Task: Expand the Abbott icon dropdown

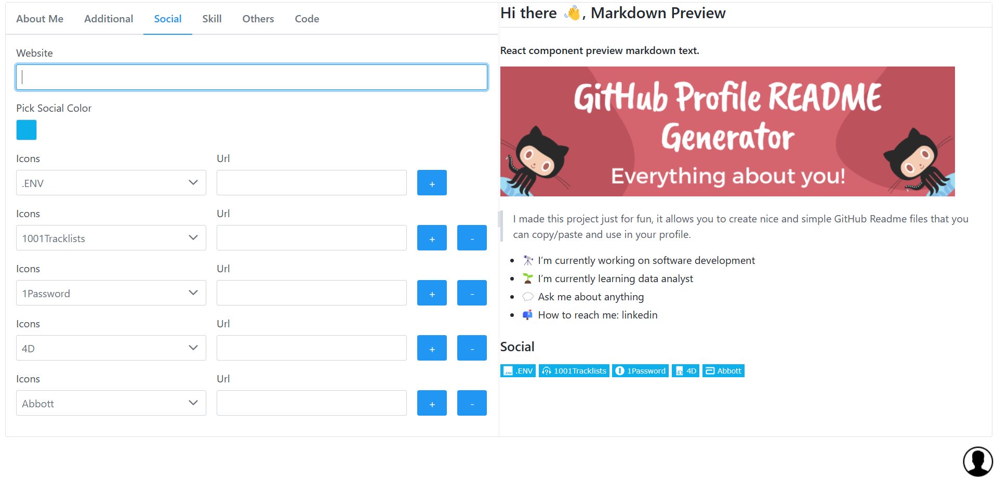Action: click(x=111, y=403)
